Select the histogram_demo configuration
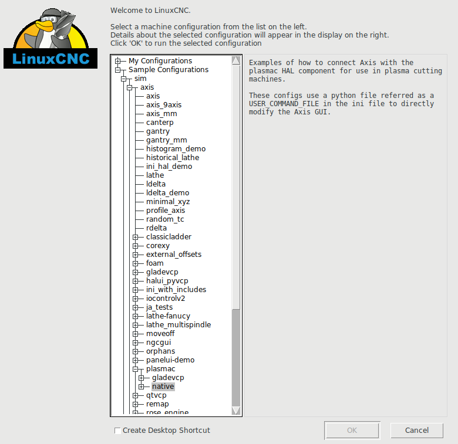458x444 pixels. [x=176, y=149]
